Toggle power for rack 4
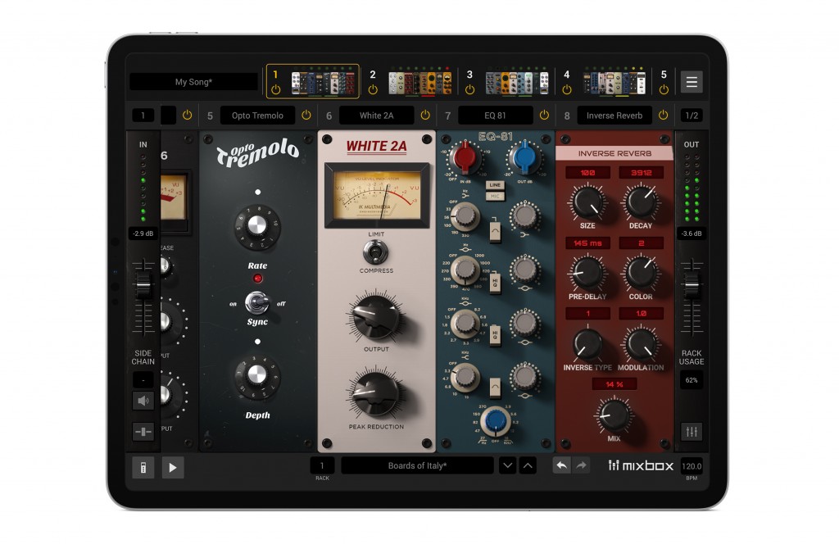Screen dimensions: 839x544 567,89
